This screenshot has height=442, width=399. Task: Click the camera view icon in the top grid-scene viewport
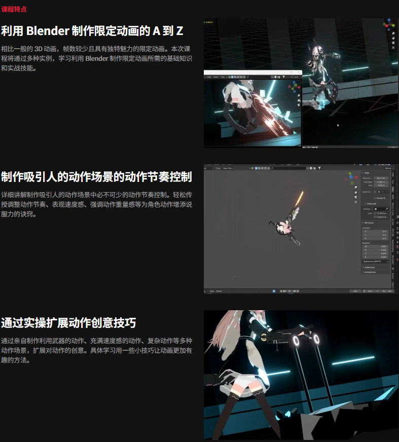393,43
